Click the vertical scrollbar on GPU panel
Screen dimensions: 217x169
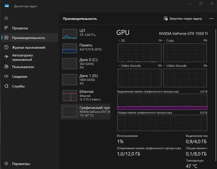pyautogui.click(x=216, y=95)
